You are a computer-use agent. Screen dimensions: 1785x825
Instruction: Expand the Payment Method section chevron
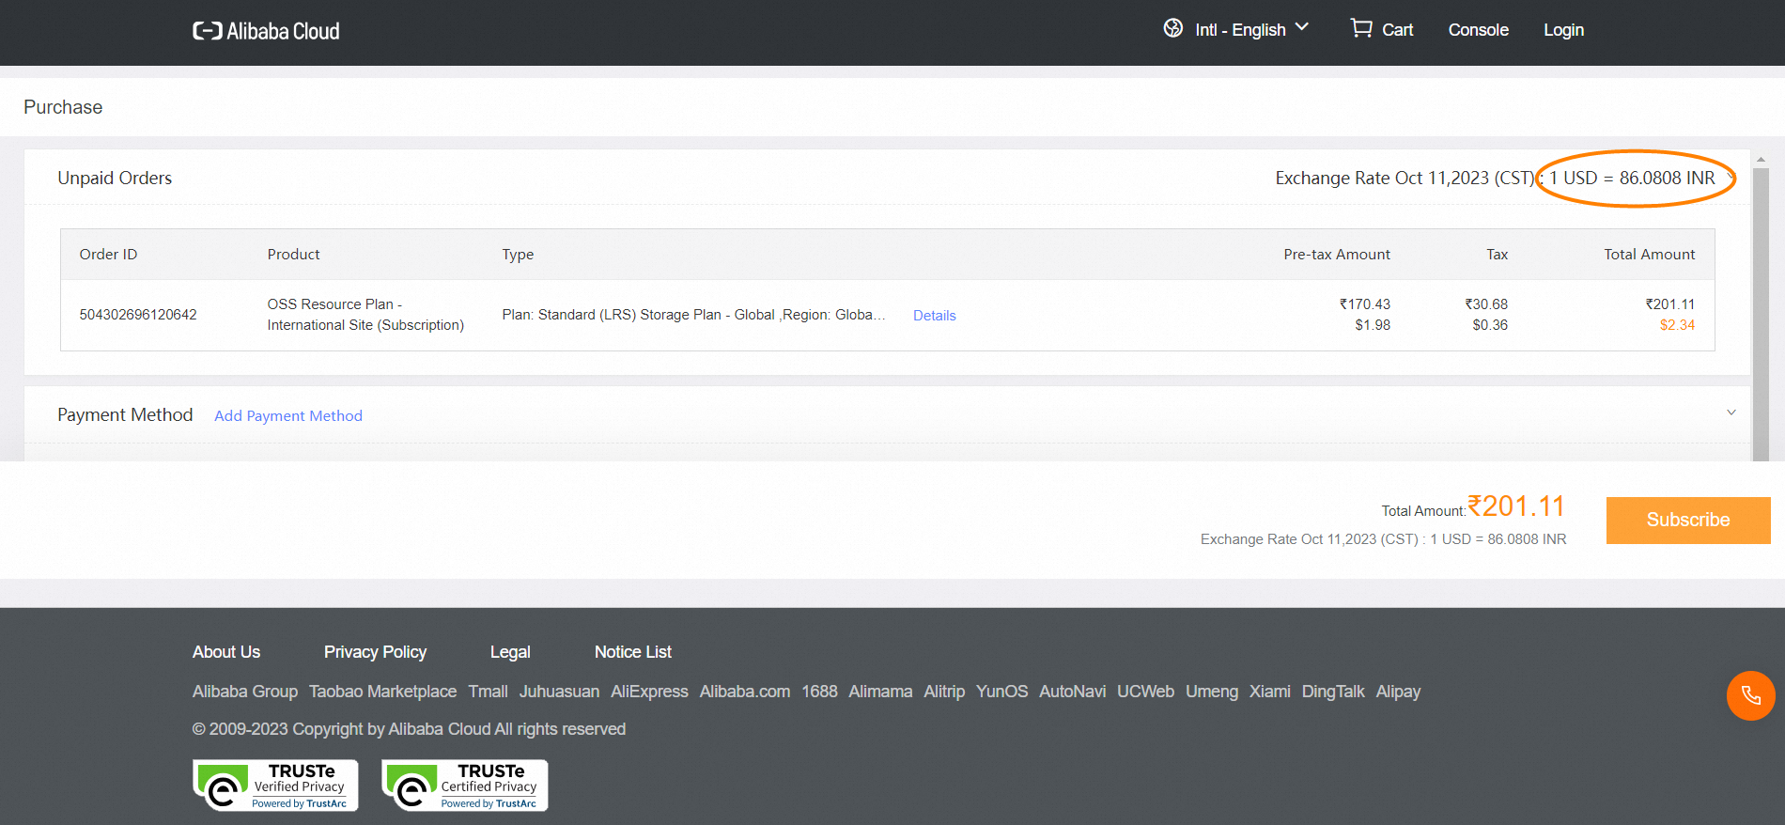[x=1731, y=412]
